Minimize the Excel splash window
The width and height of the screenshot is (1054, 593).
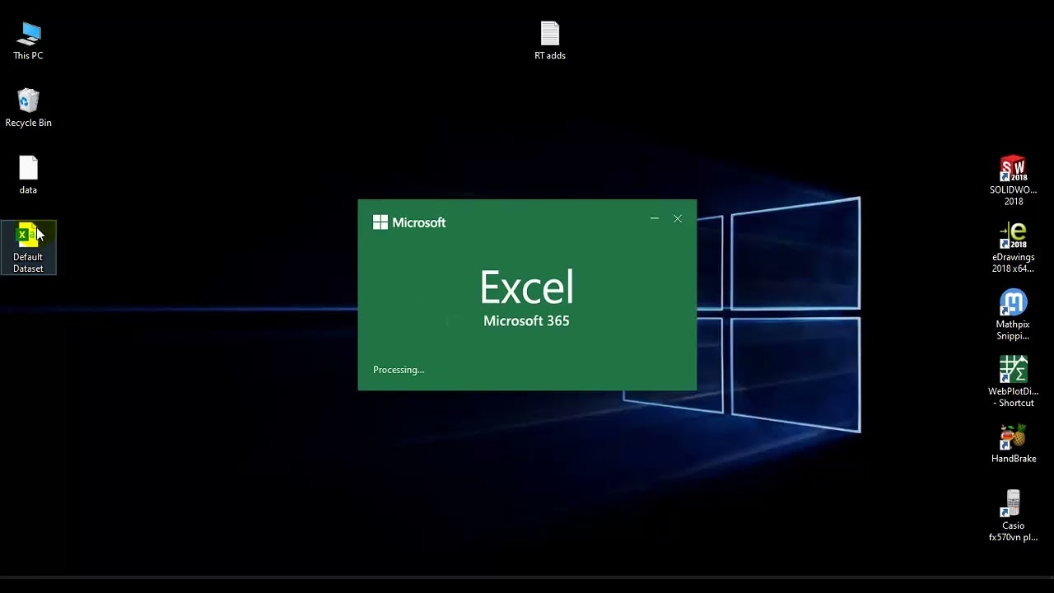pyautogui.click(x=655, y=218)
